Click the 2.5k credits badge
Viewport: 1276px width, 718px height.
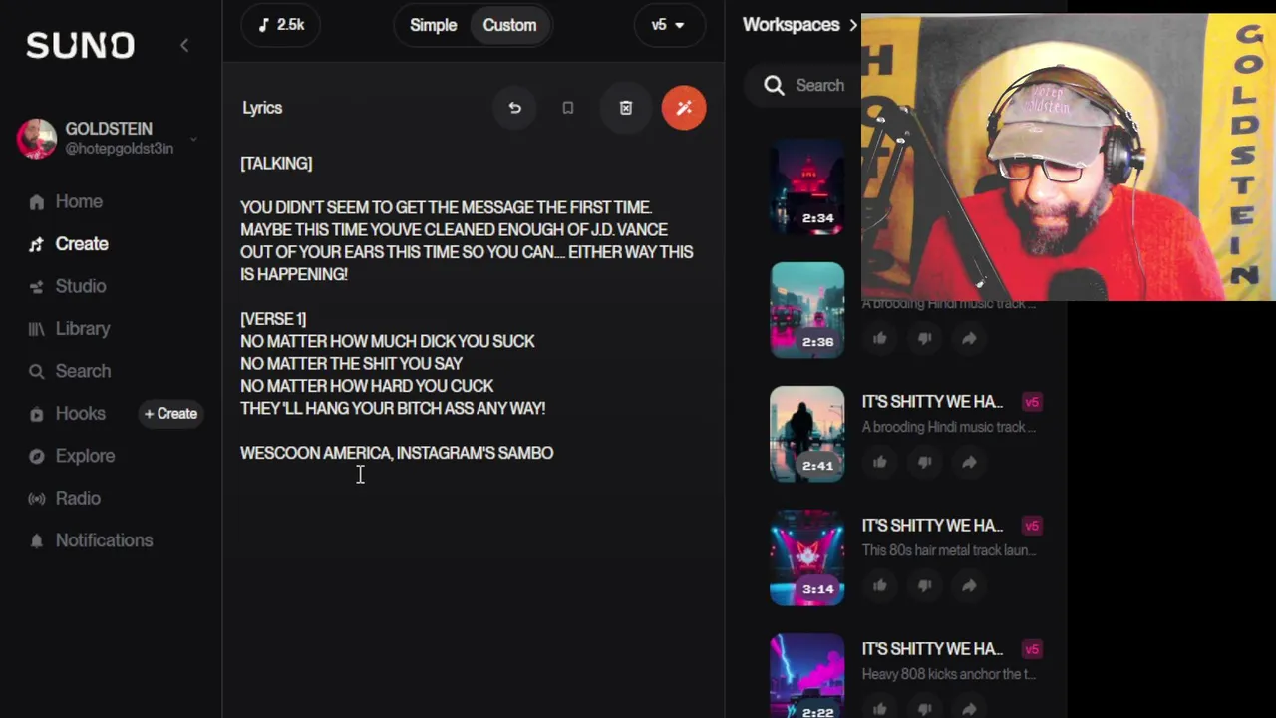(280, 25)
